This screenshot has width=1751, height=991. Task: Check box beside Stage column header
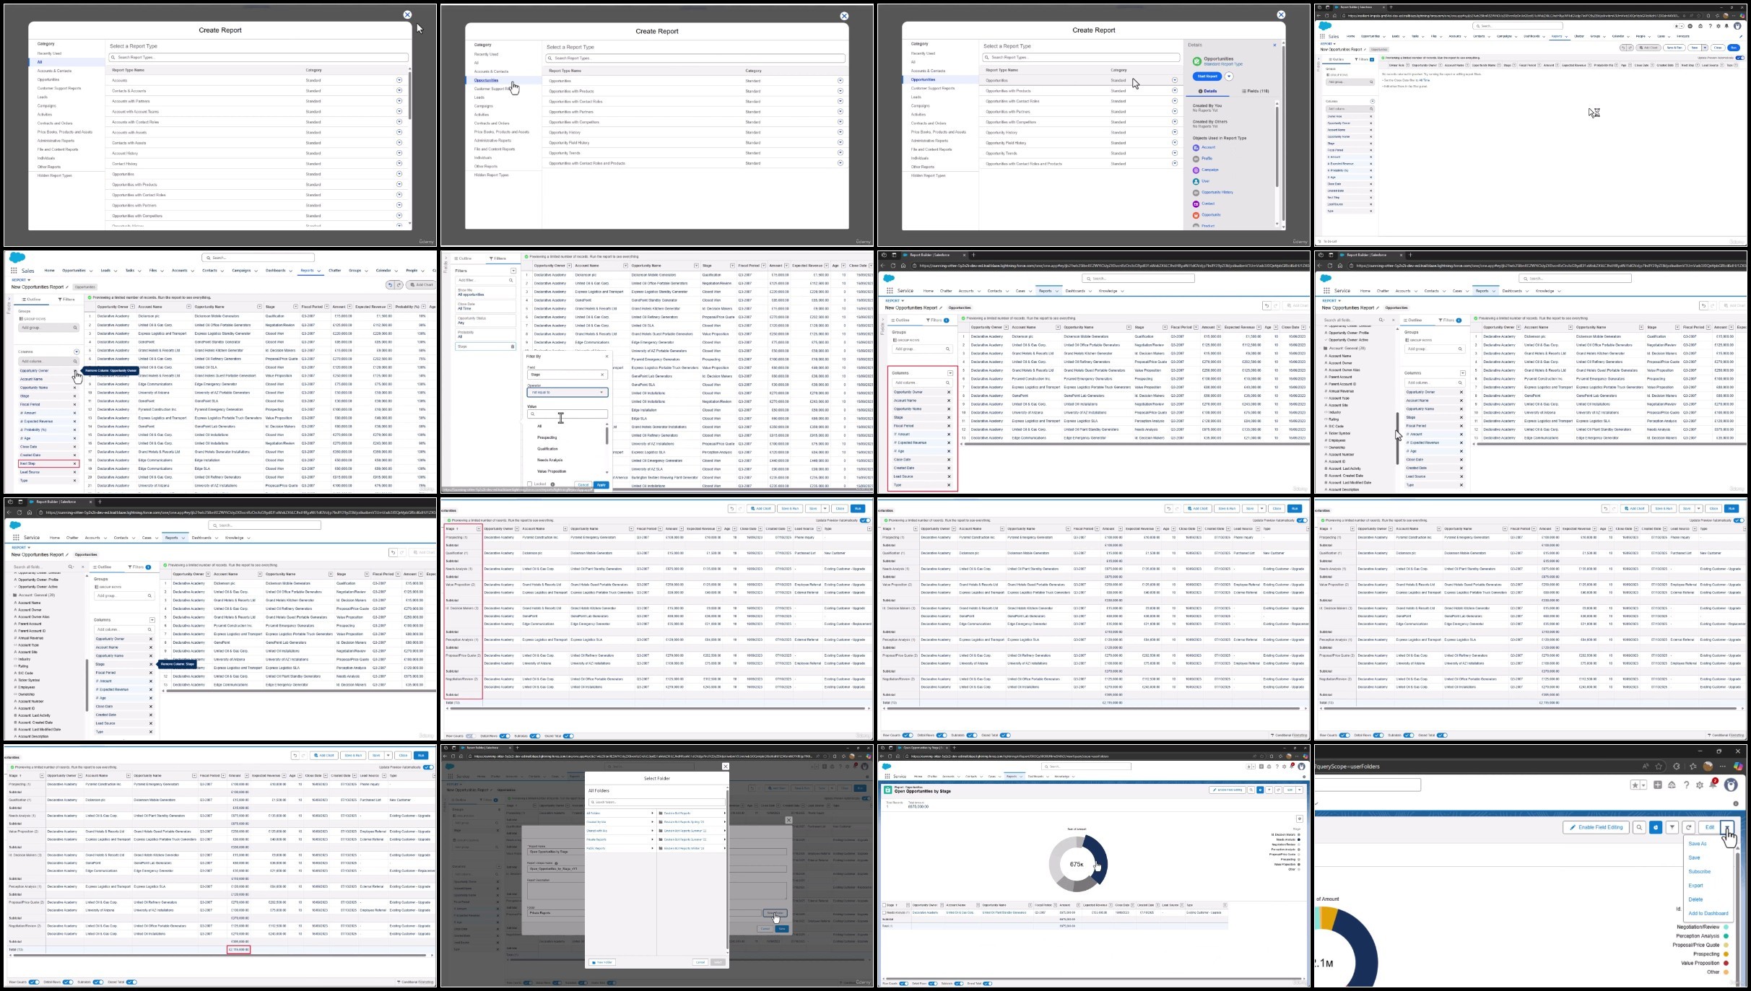884,904
